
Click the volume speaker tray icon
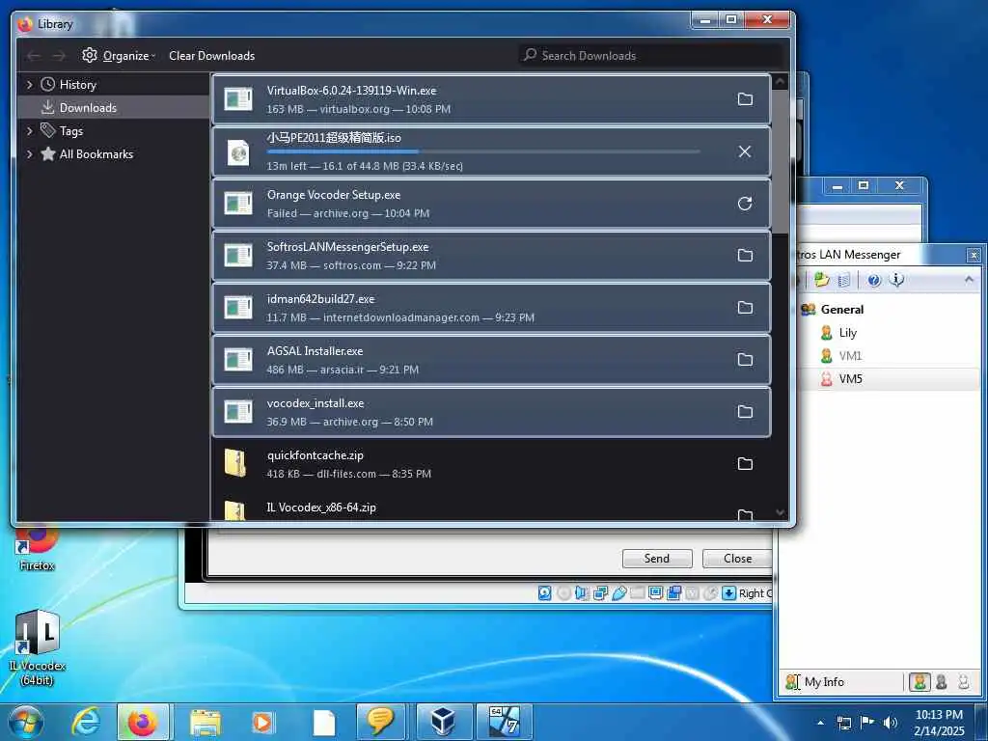tap(891, 723)
